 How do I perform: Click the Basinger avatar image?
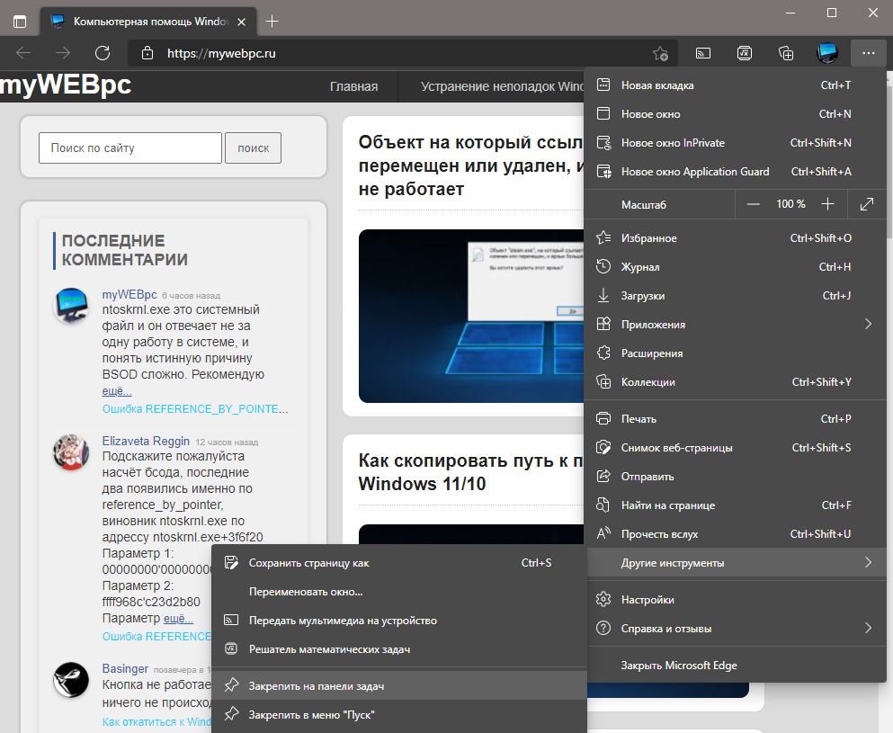click(71, 680)
